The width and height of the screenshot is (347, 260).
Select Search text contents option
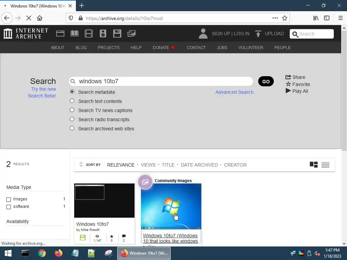pos(72,101)
